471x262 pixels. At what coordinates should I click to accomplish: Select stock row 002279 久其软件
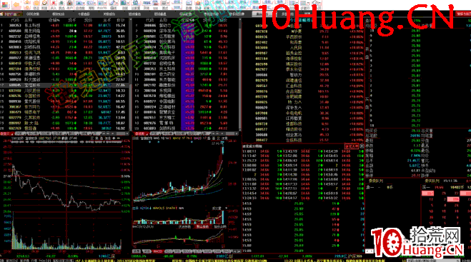coord(64,118)
